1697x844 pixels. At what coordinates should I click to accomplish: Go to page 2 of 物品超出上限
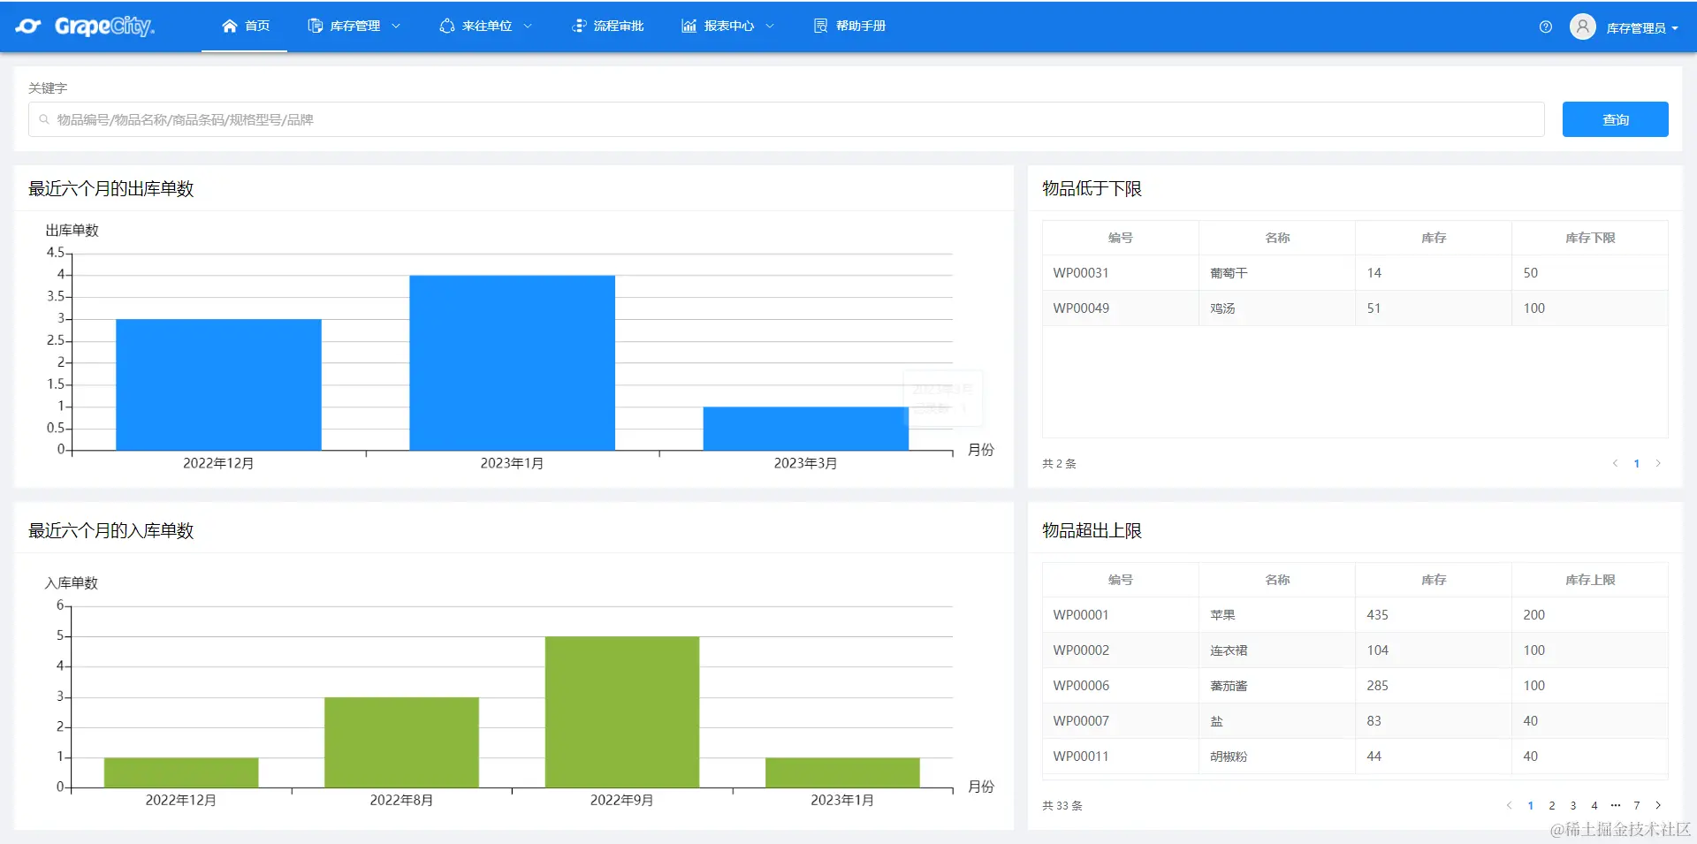click(1552, 805)
